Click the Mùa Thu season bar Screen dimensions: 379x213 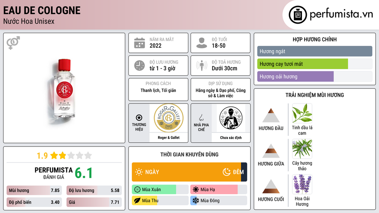pyautogui.click(x=160, y=200)
